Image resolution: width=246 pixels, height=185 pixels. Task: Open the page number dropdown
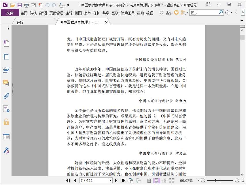pyautogui.click(x=110, y=180)
